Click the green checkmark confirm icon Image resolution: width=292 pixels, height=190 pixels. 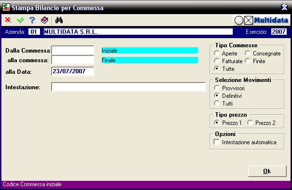[x=20, y=20]
